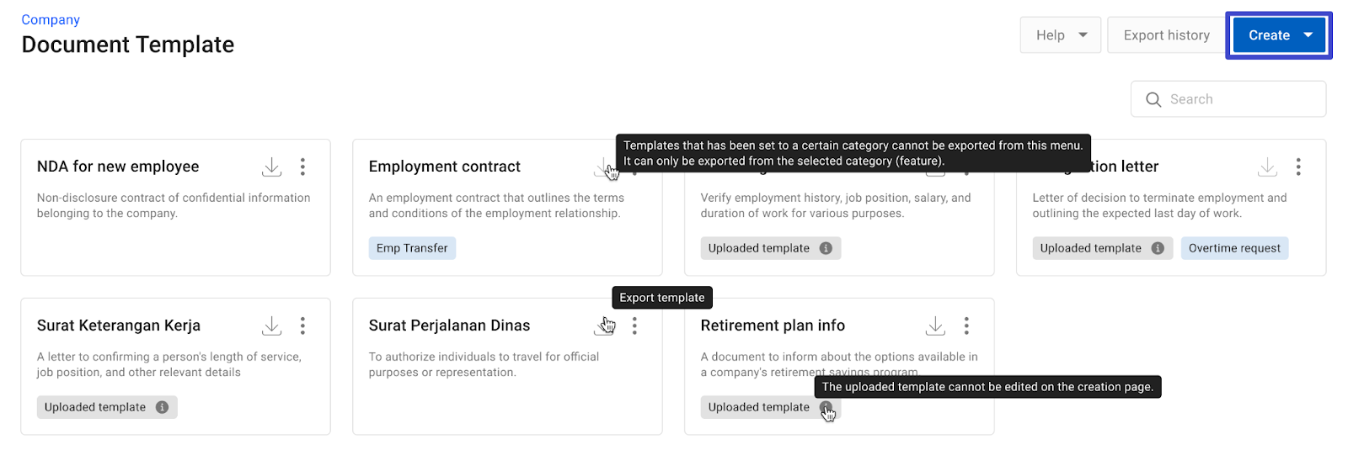Viewport: 1348px width, 455px height.
Task: Open three-dot menu on Retirement plan info card
Action: (x=966, y=325)
